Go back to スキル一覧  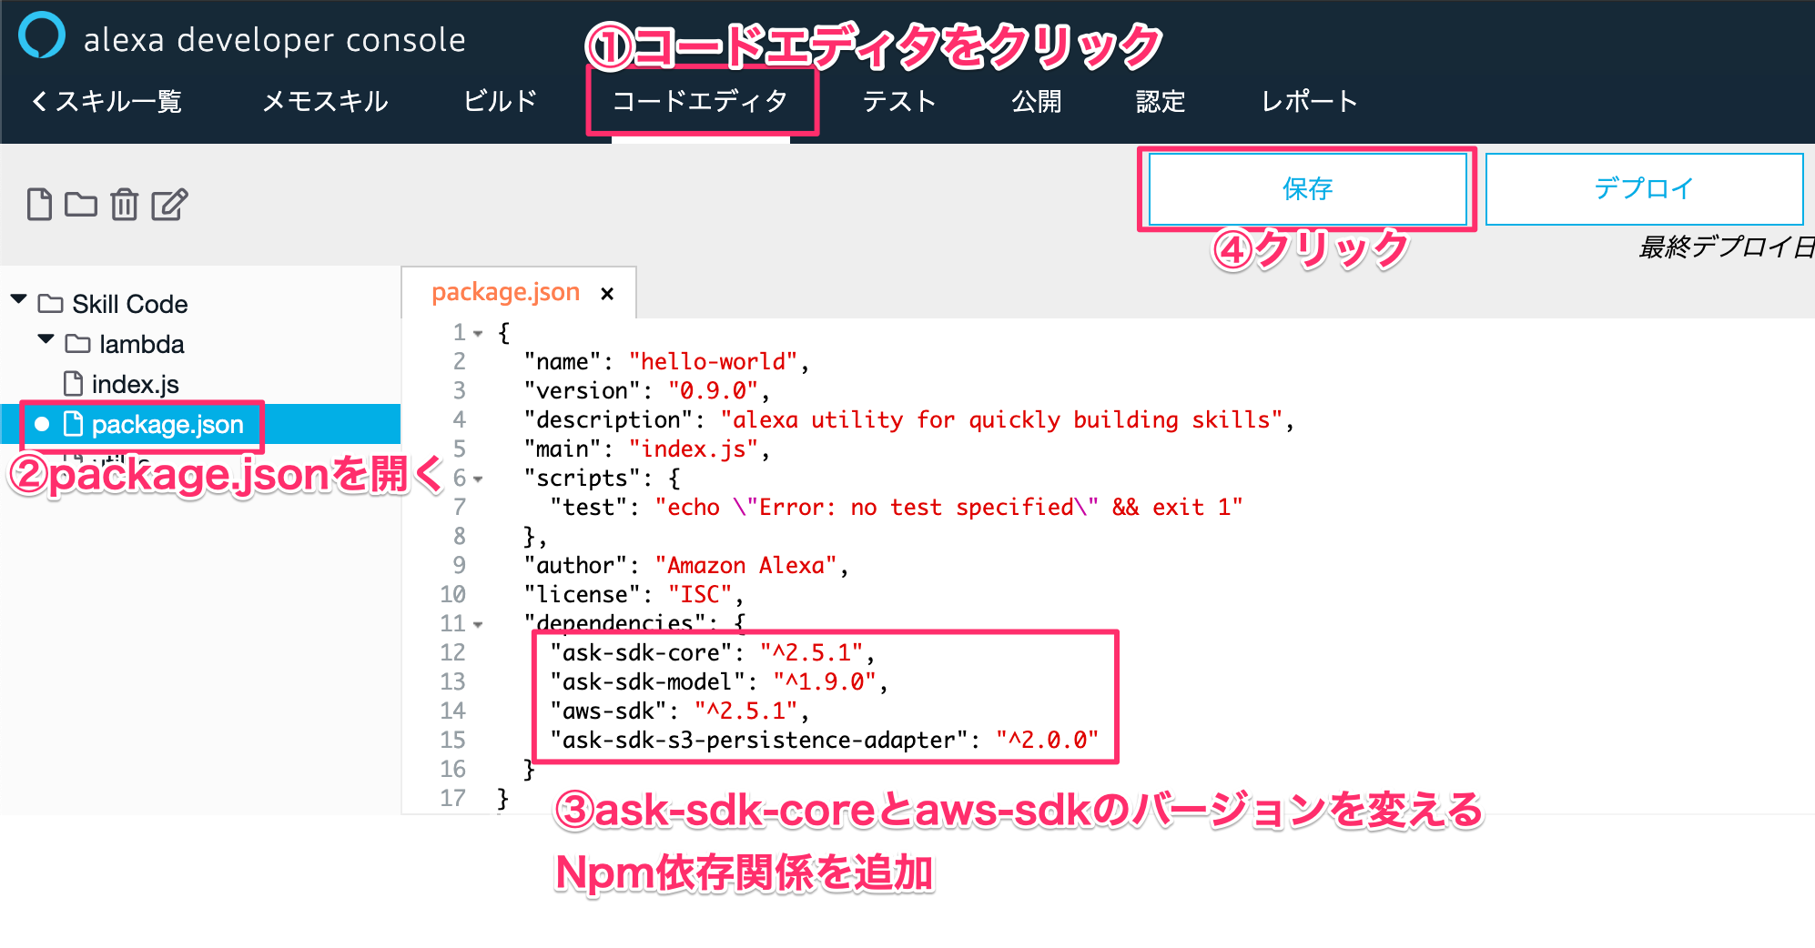coord(106,101)
